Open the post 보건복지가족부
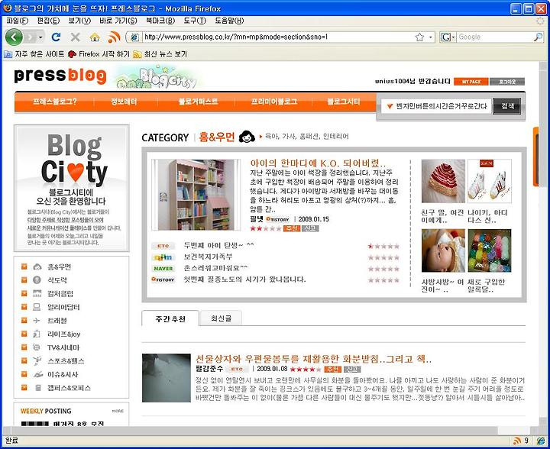The width and height of the screenshot is (550, 449). (x=208, y=257)
